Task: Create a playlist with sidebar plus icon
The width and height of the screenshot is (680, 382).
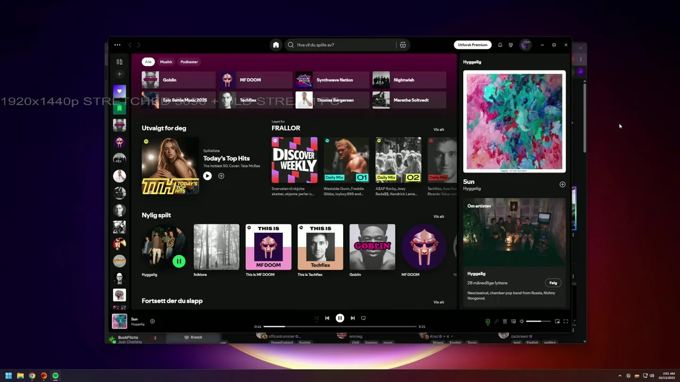Action: pyautogui.click(x=120, y=74)
